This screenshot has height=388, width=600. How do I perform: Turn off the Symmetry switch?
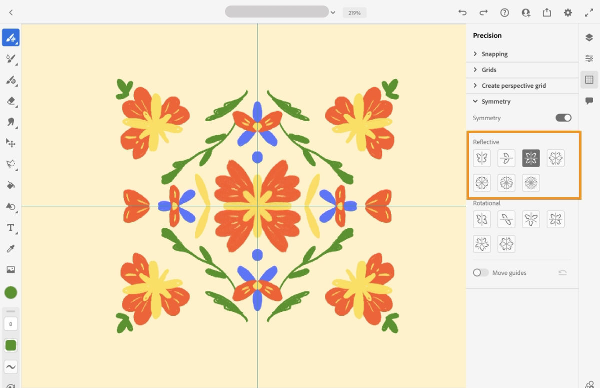563,118
